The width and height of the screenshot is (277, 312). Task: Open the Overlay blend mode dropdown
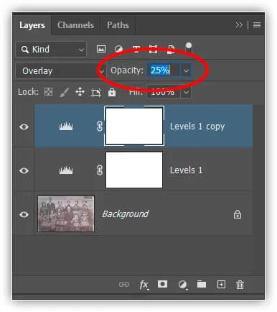pyautogui.click(x=61, y=71)
